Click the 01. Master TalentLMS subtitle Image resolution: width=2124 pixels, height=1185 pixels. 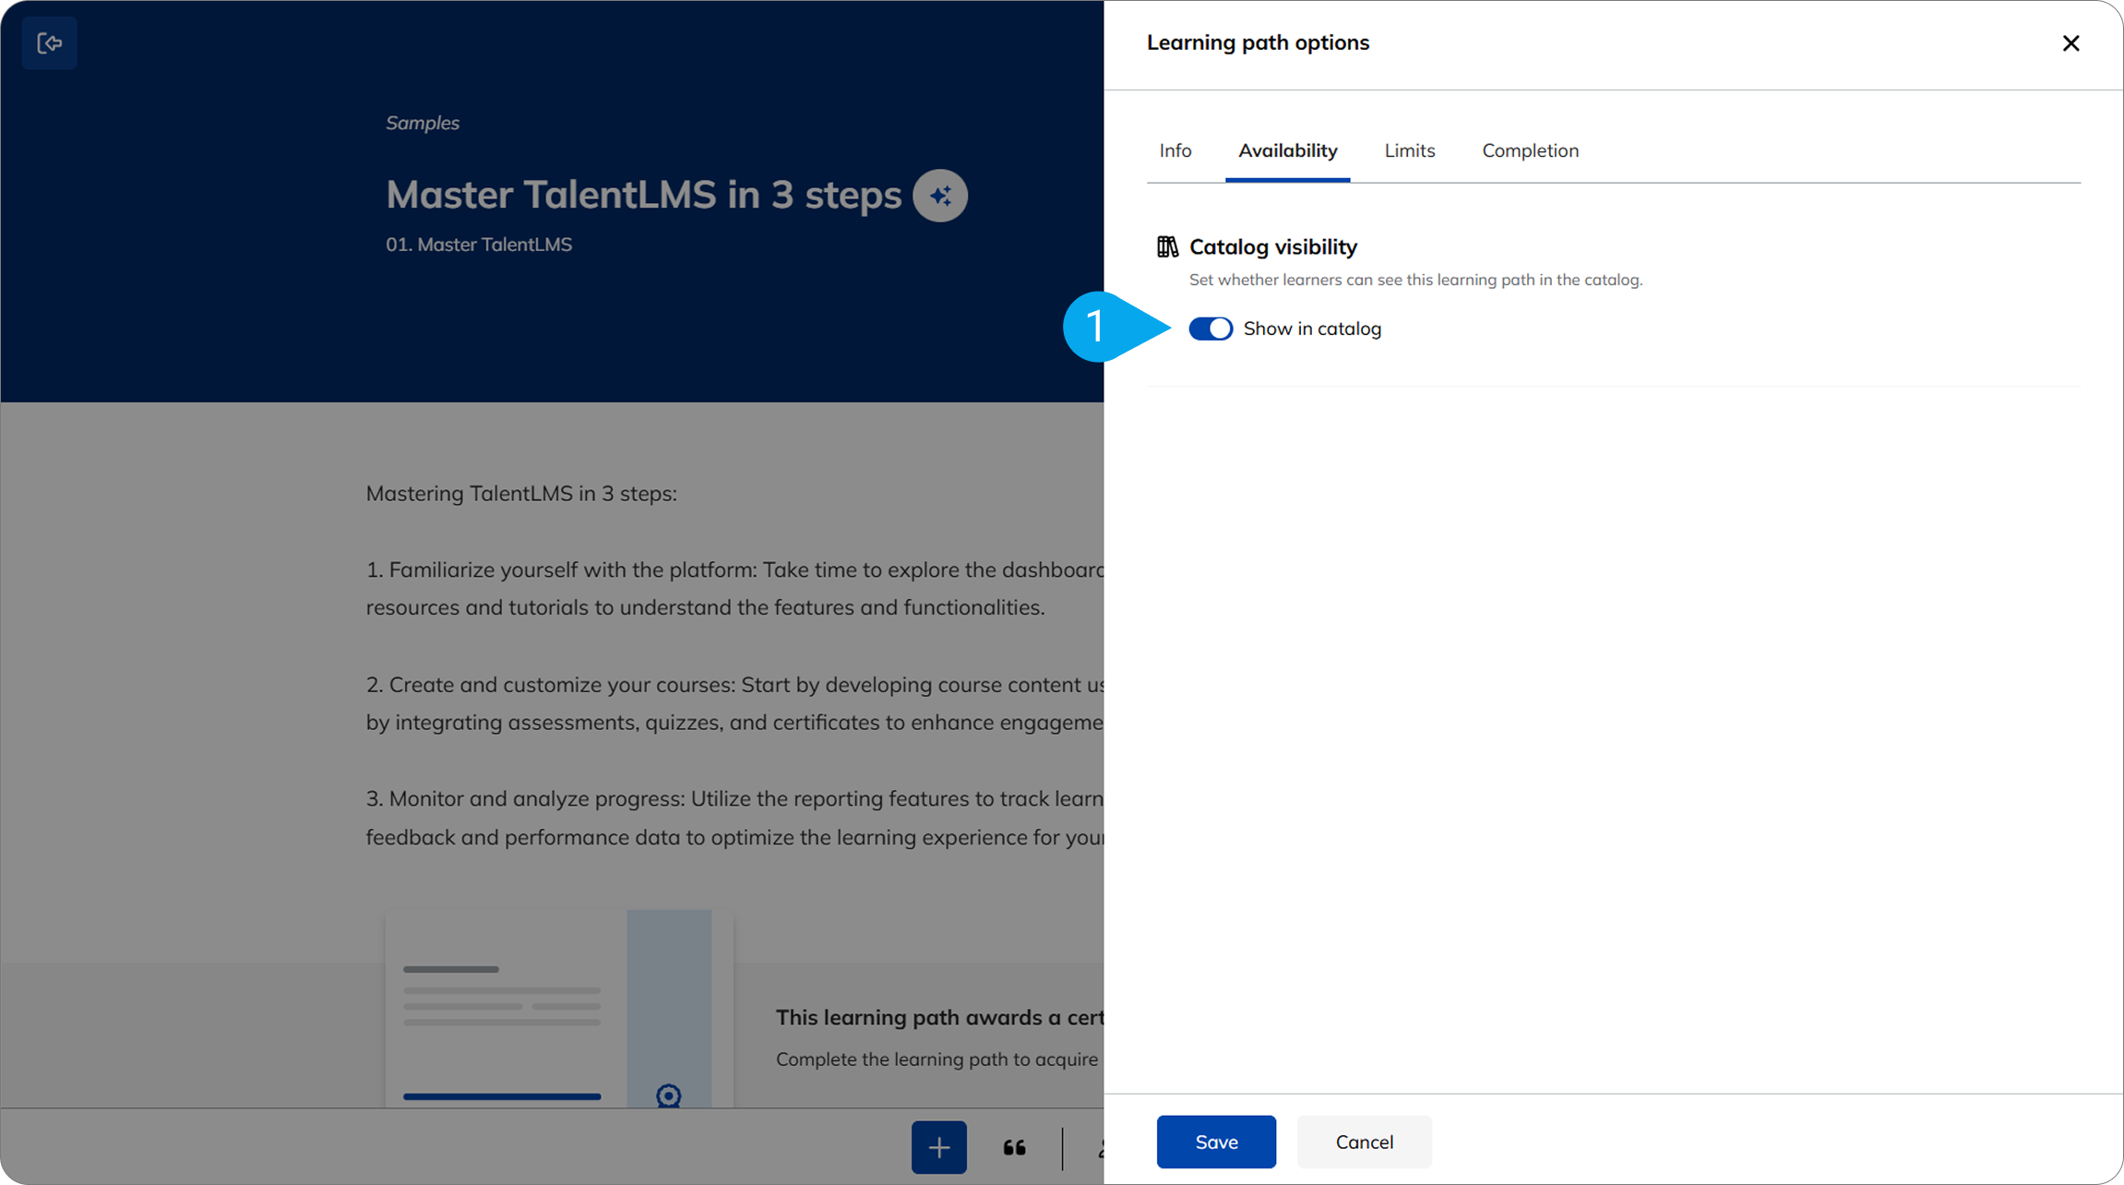[x=479, y=245]
